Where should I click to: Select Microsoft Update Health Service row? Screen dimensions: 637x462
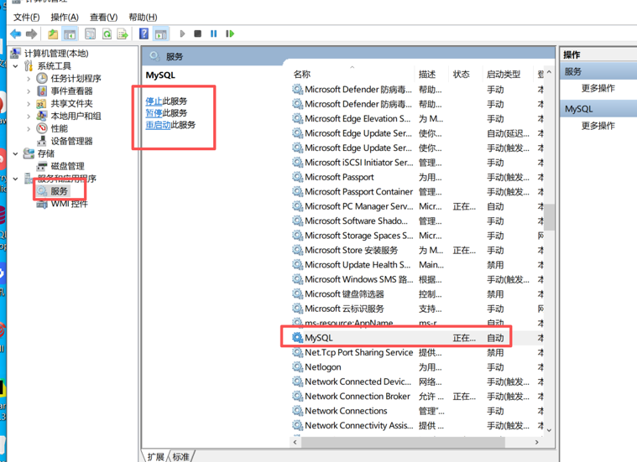click(x=418, y=264)
